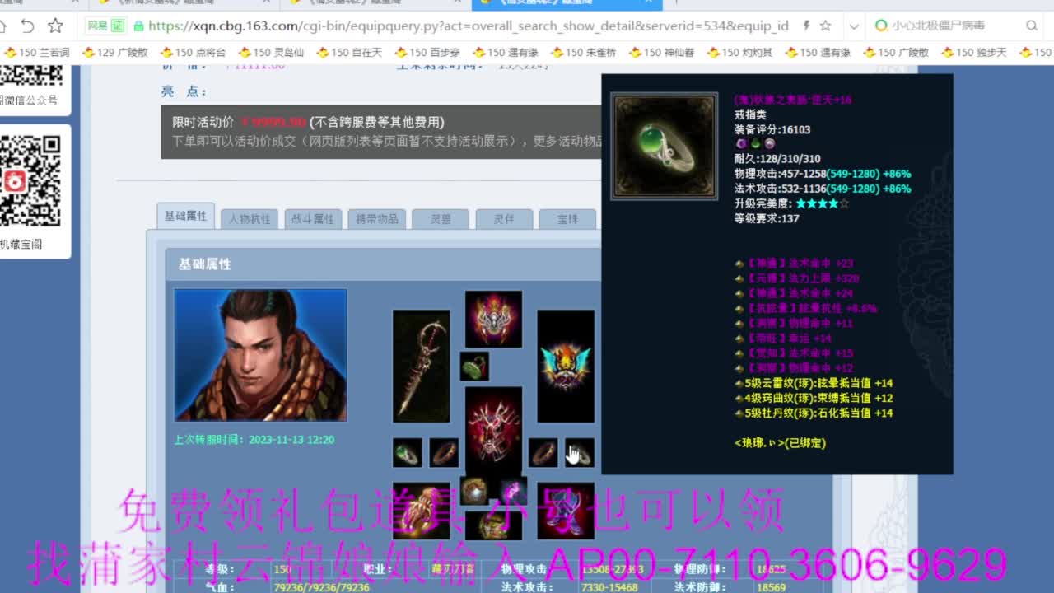This screenshot has height=593, width=1054.
Task: Open the 150 独步天 bookmark link
Action: 973,52
